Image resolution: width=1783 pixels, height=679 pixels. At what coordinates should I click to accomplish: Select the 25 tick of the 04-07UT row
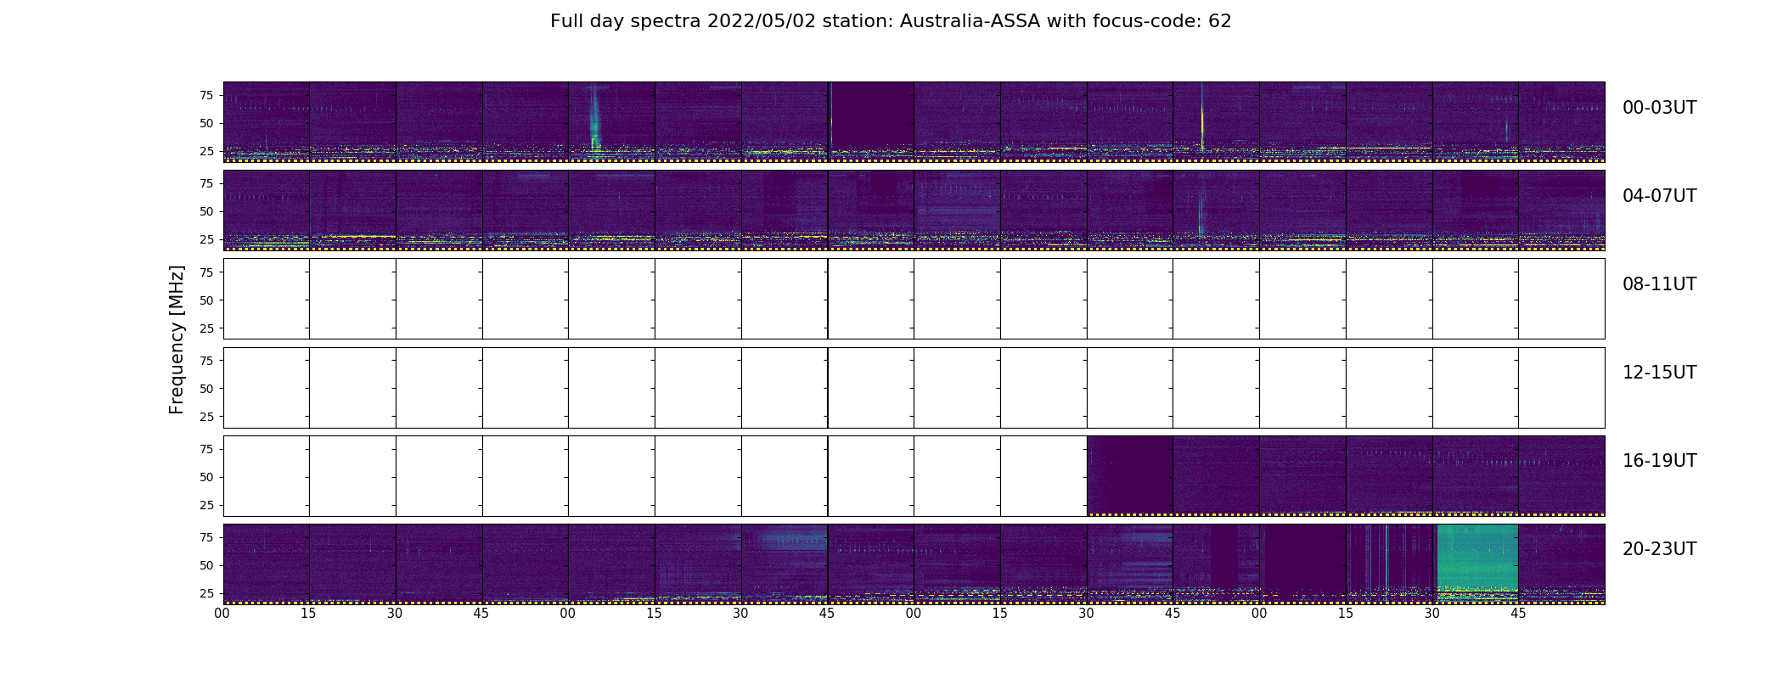click(x=206, y=239)
